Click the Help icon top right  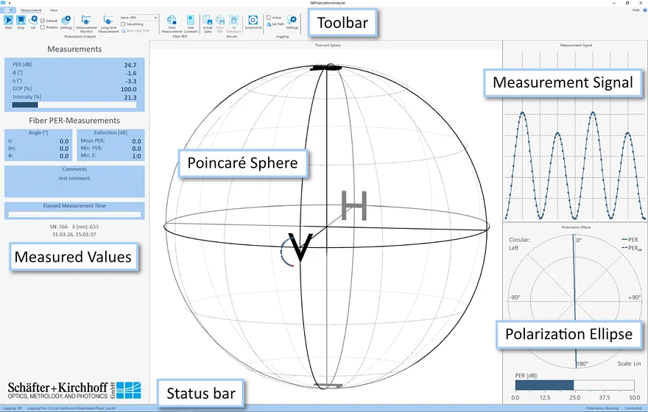[x=644, y=10]
